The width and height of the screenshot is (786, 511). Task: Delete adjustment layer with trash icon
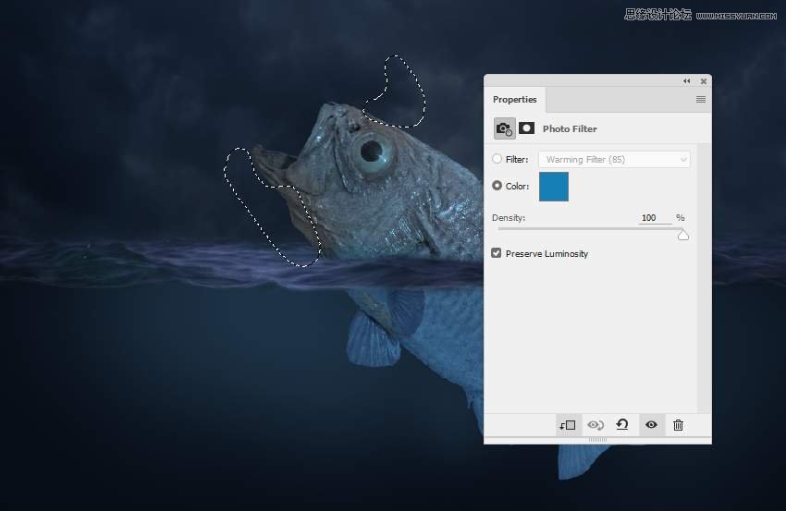[678, 425]
